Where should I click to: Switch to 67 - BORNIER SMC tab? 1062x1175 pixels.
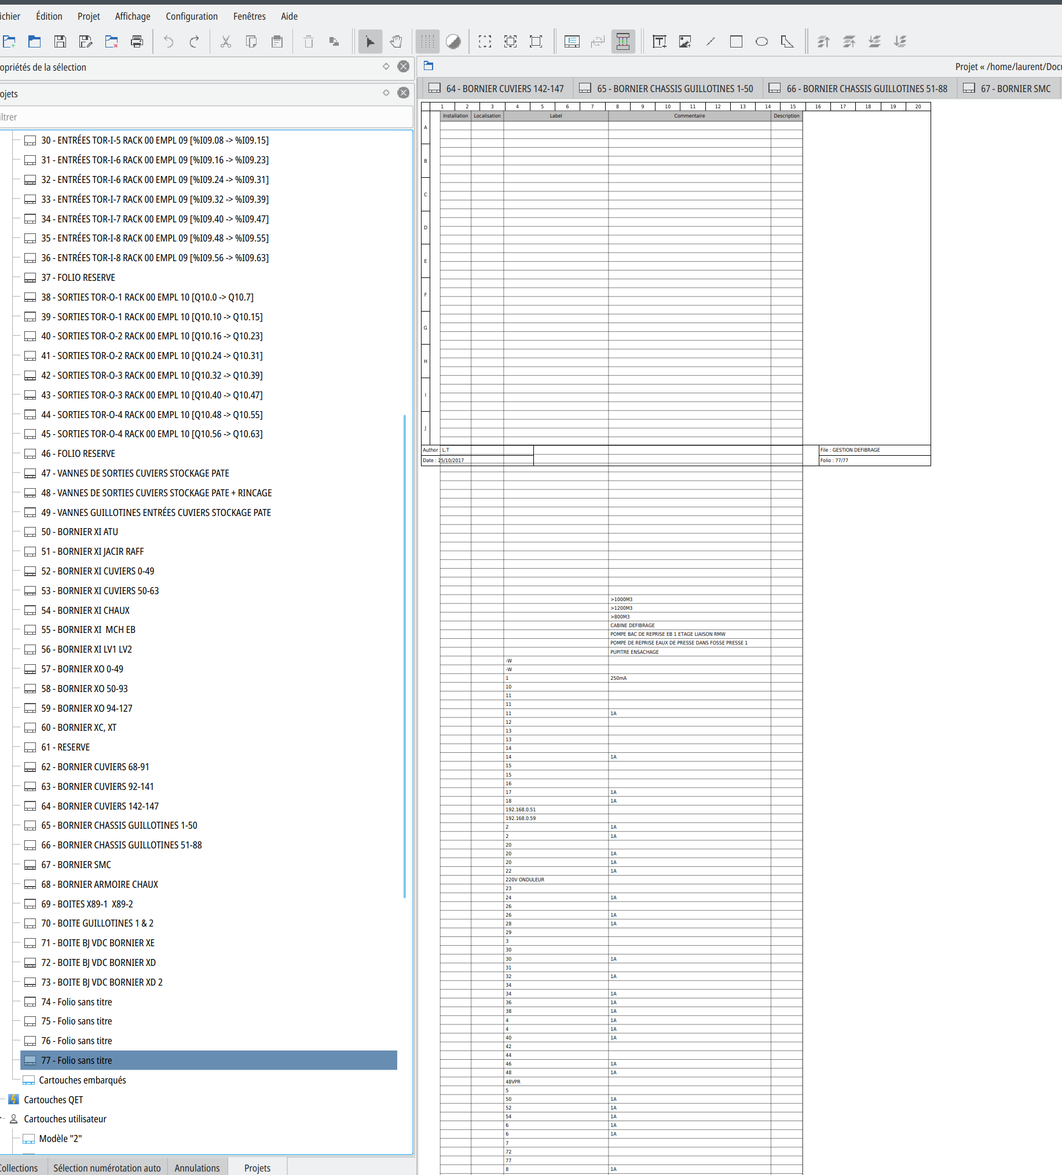[x=1008, y=89]
